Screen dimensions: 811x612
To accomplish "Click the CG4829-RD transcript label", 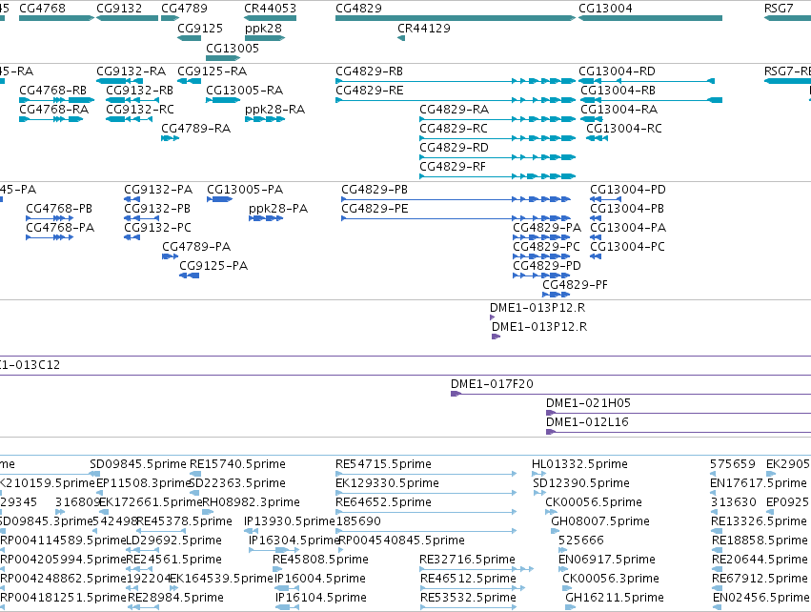I will (x=455, y=148).
